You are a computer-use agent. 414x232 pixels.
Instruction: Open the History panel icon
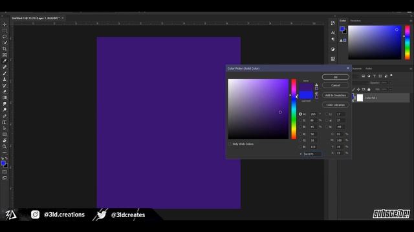click(332, 23)
